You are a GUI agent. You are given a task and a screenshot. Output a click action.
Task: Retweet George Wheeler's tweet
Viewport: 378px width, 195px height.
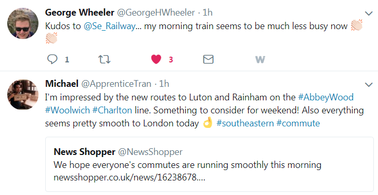105,59
